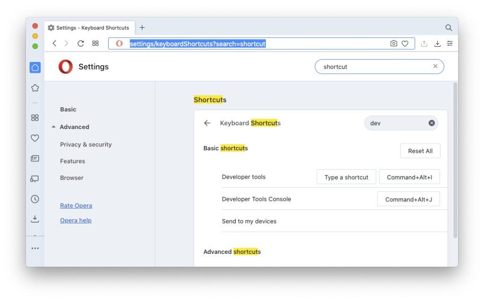This screenshot has height=301, width=484.
Task: Select the Features settings section
Action: [72, 161]
